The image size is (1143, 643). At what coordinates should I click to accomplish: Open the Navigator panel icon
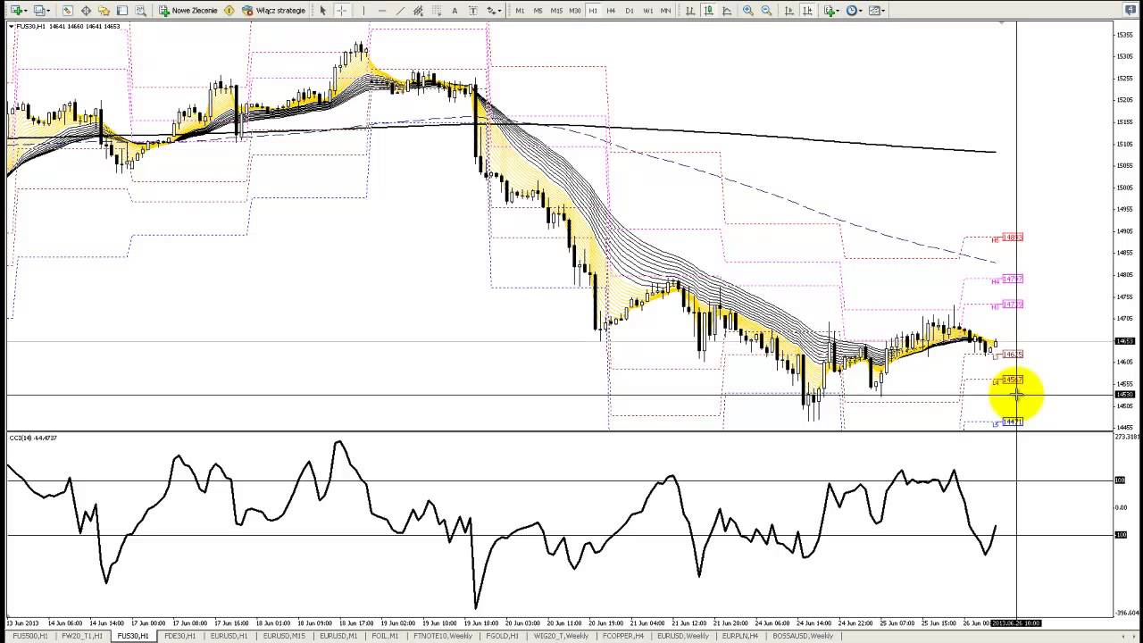click(x=104, y=11)
